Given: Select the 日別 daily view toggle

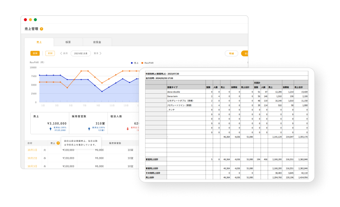Looking at the screenshot, I should click(x=35, y=53).
